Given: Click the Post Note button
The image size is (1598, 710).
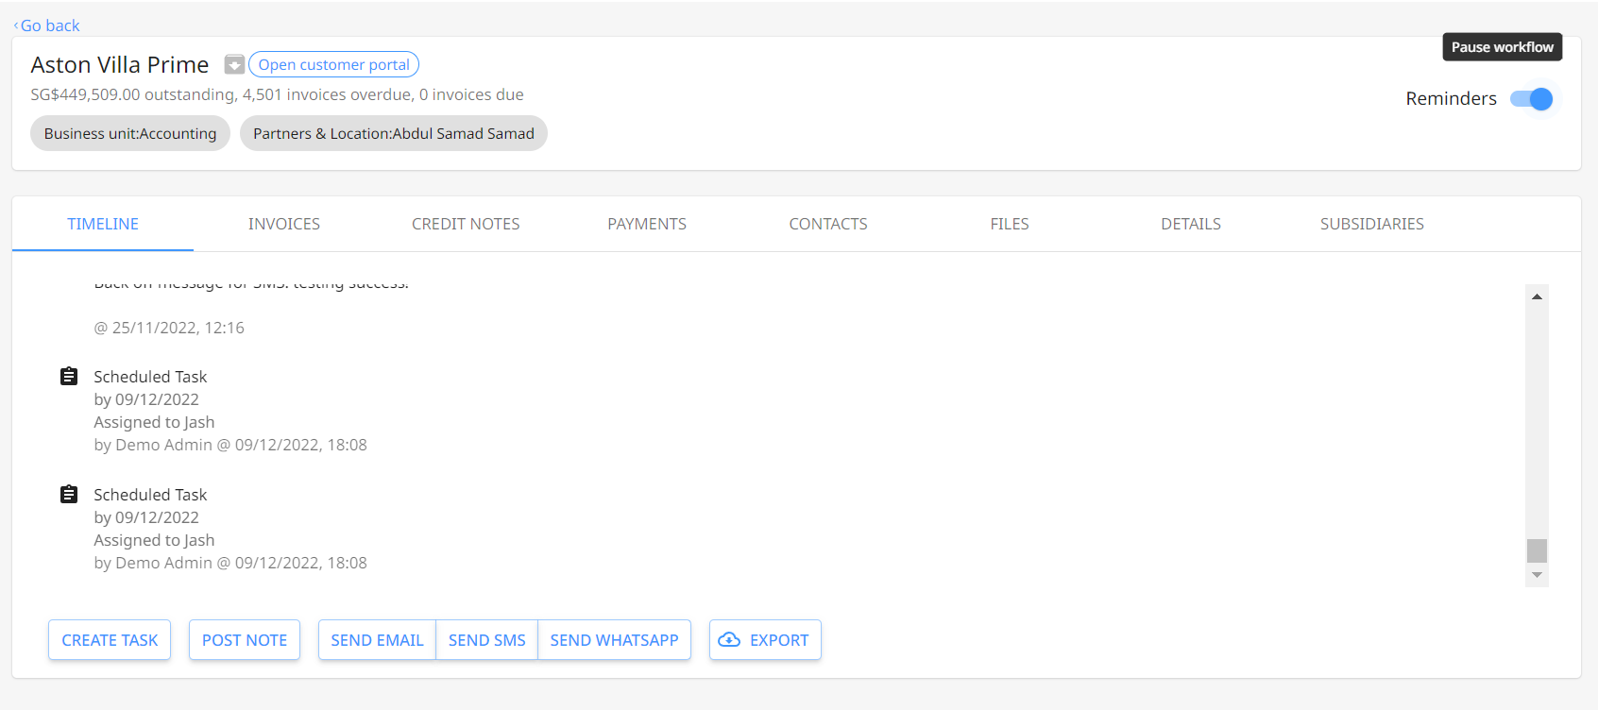Looking at the screenshot, I should pos(245,640).
